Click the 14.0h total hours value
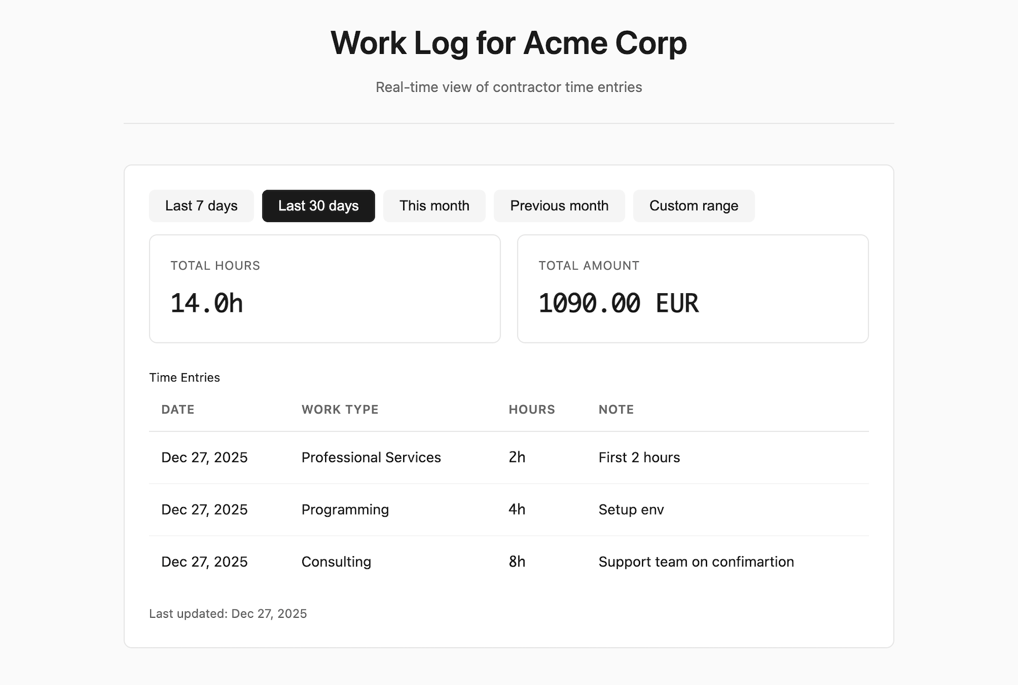 [206, 303]
